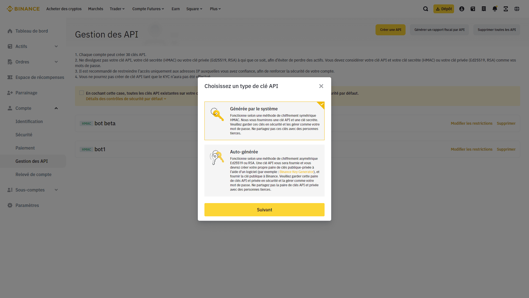Image resolution: width=529 pixels, height=298 pixels.
Task: Expand the Sous-comptes sidebar section
Action: click(x=56, y=190)
